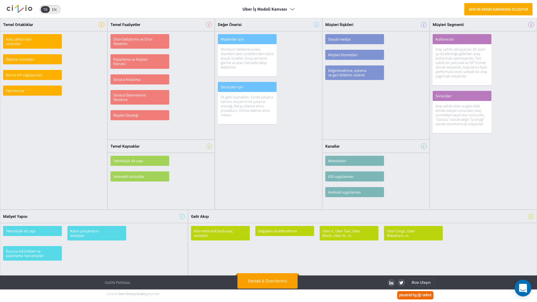537x302 pixels.
Task: Click the Temel Ortaklıklar info icon
Action: tap(102, 25)
